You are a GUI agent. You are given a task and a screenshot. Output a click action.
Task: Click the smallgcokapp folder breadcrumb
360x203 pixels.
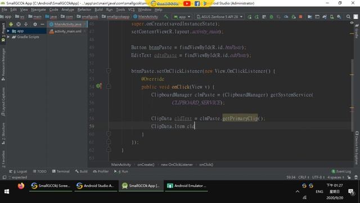(x=116, y=16)
